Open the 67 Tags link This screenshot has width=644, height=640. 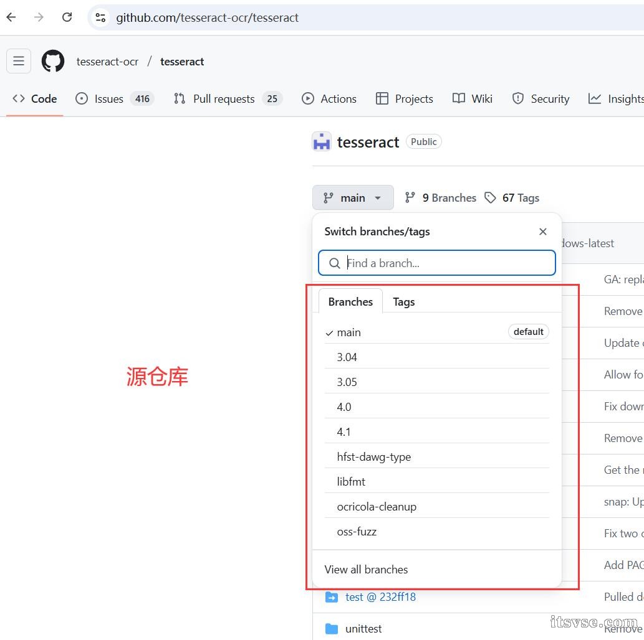coord(512,198)
